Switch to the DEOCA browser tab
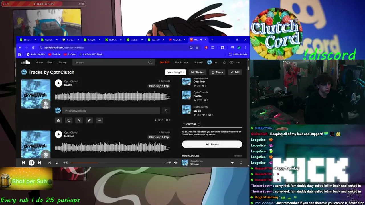The image size is (365, 205). 113,40
